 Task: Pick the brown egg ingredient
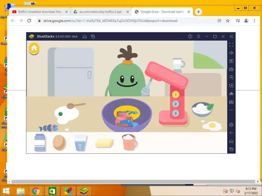coord(59,143)
